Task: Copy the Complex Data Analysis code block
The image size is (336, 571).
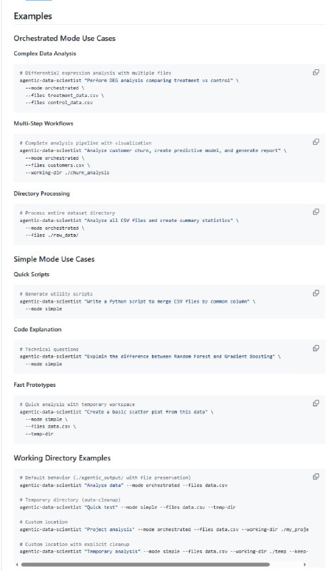Action: tap(316, 72)
